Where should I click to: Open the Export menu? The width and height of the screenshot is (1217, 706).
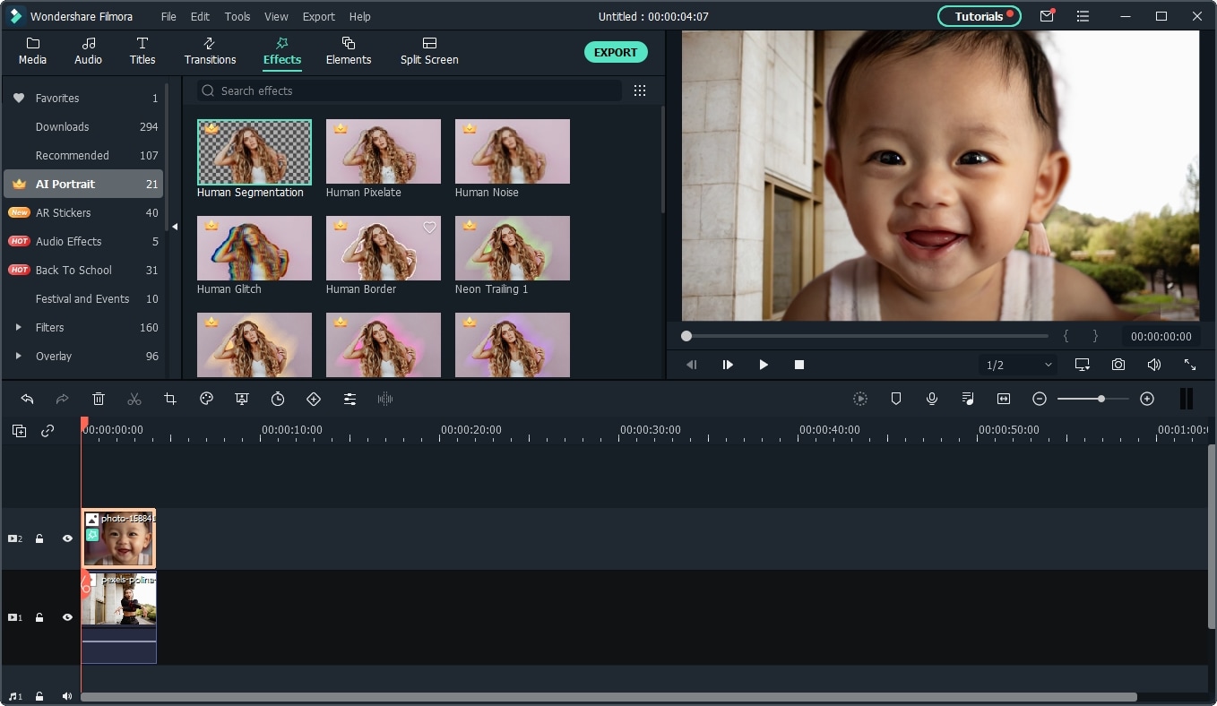pos(318,16)
